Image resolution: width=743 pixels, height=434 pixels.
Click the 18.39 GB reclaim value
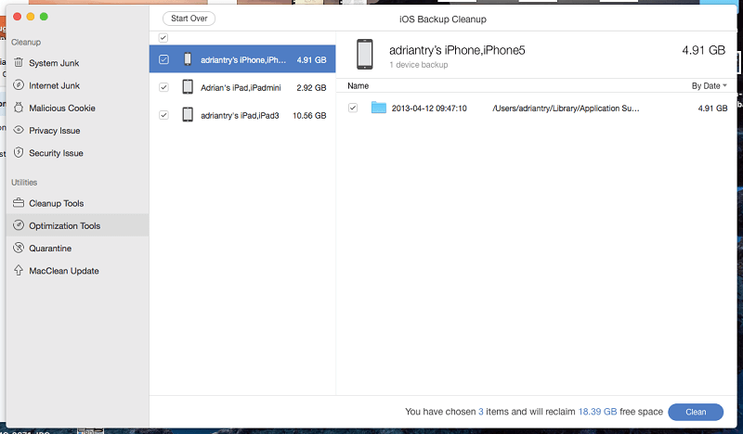click(597, 412)
